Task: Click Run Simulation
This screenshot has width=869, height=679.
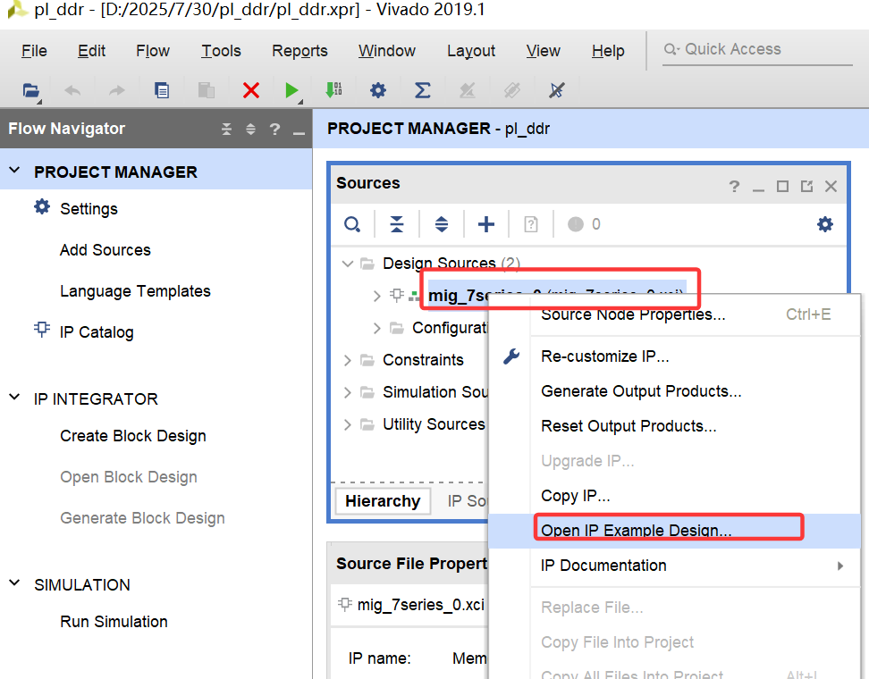Action: point(114,622)
